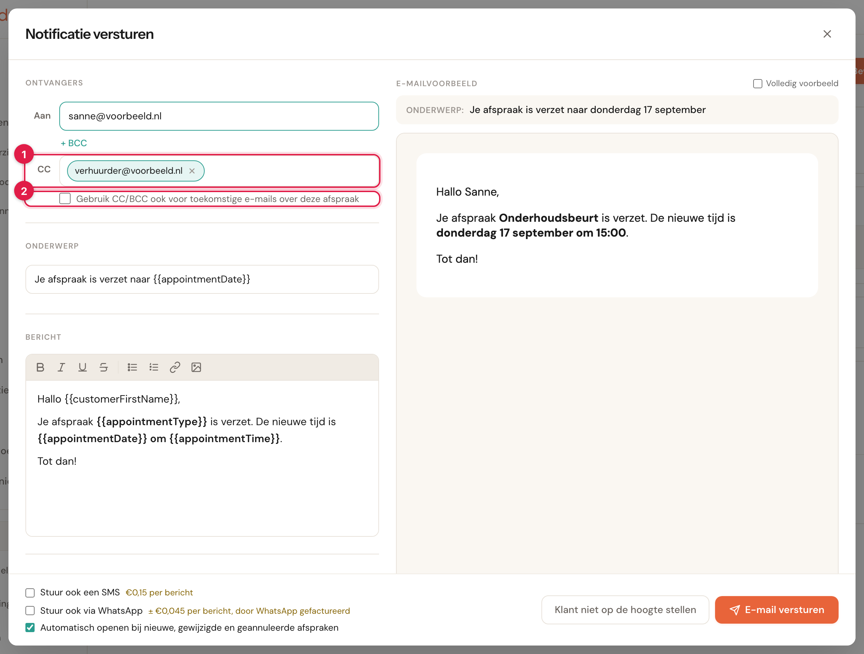Click preview subject line text

[587, 110]
